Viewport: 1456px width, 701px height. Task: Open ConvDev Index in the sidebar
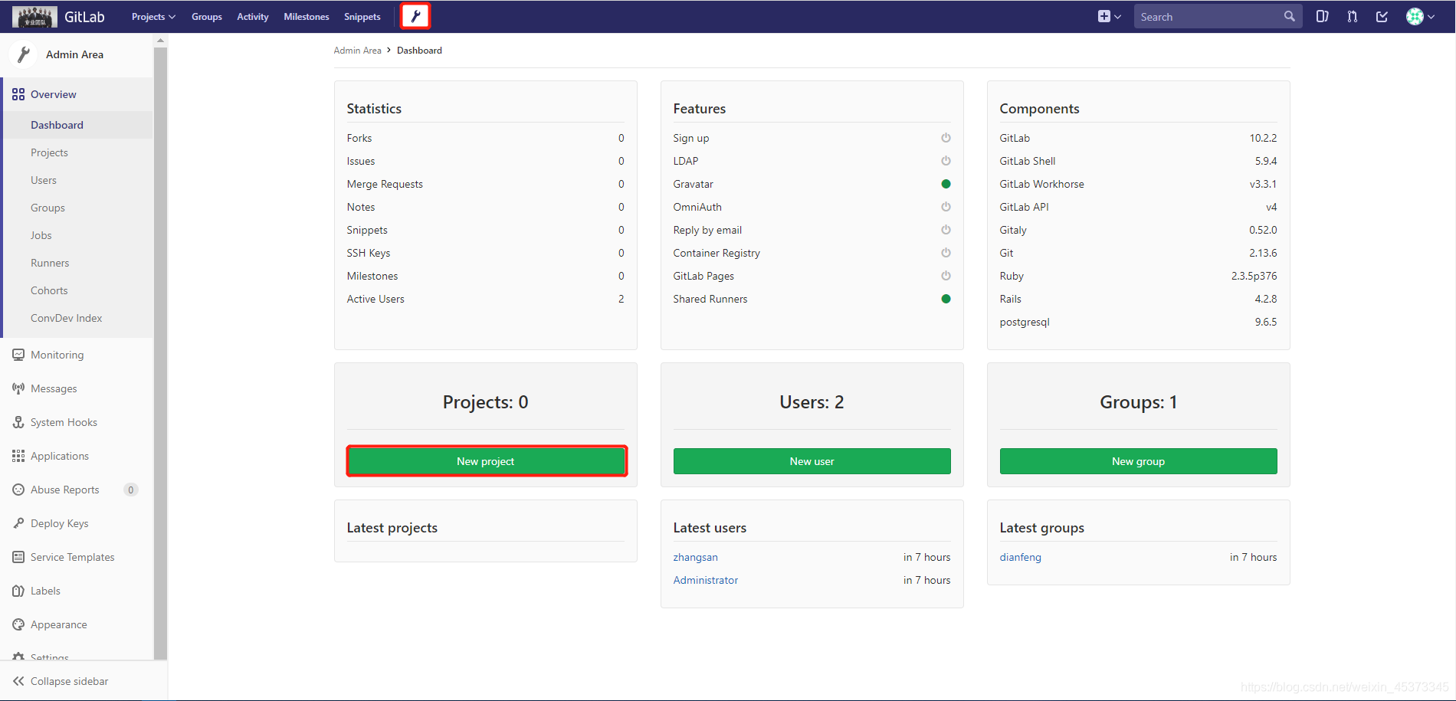(x=66, y=318)
